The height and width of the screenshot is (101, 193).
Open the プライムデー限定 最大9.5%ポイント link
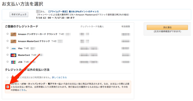[x=73, y=12]
